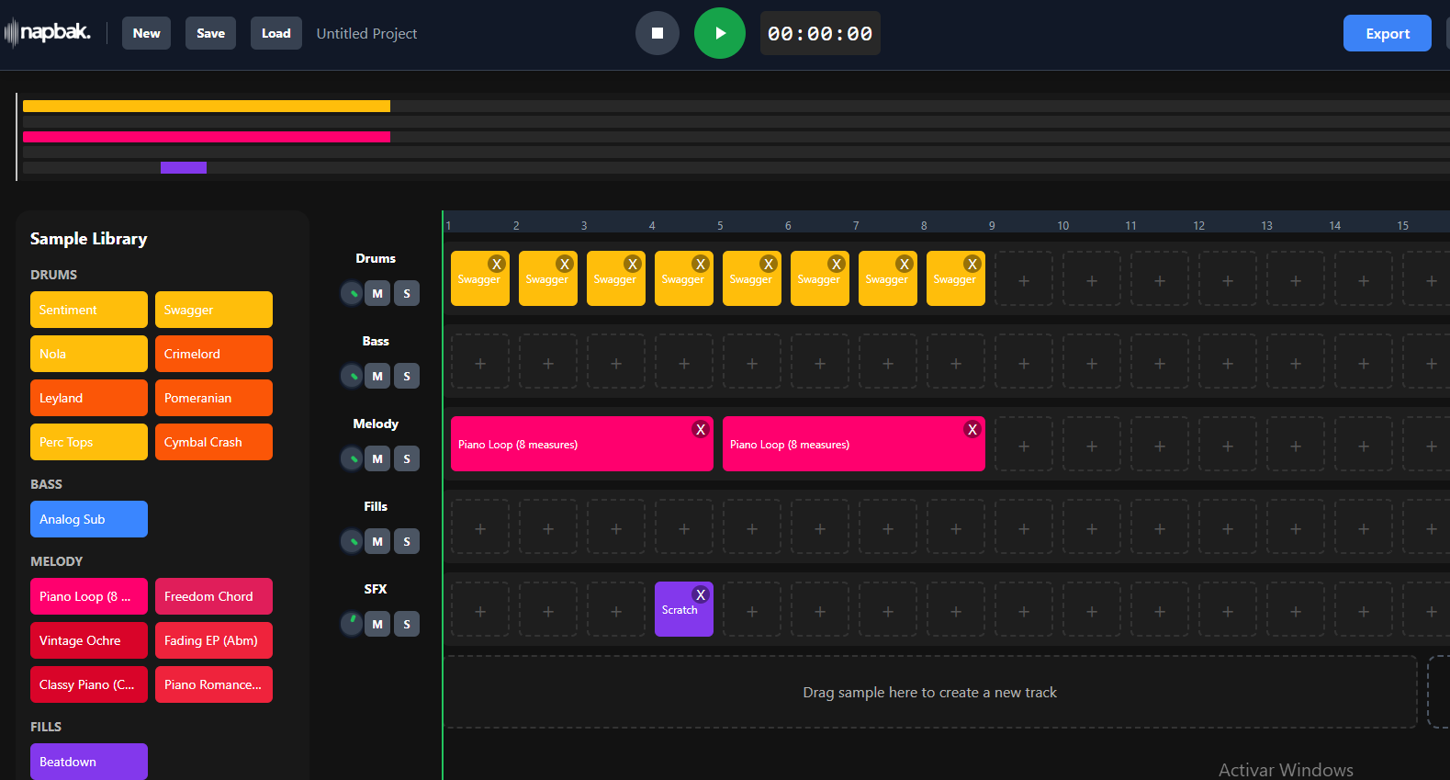1450x780 pixels.
Task: Click the Export button
Action: 1387,33
